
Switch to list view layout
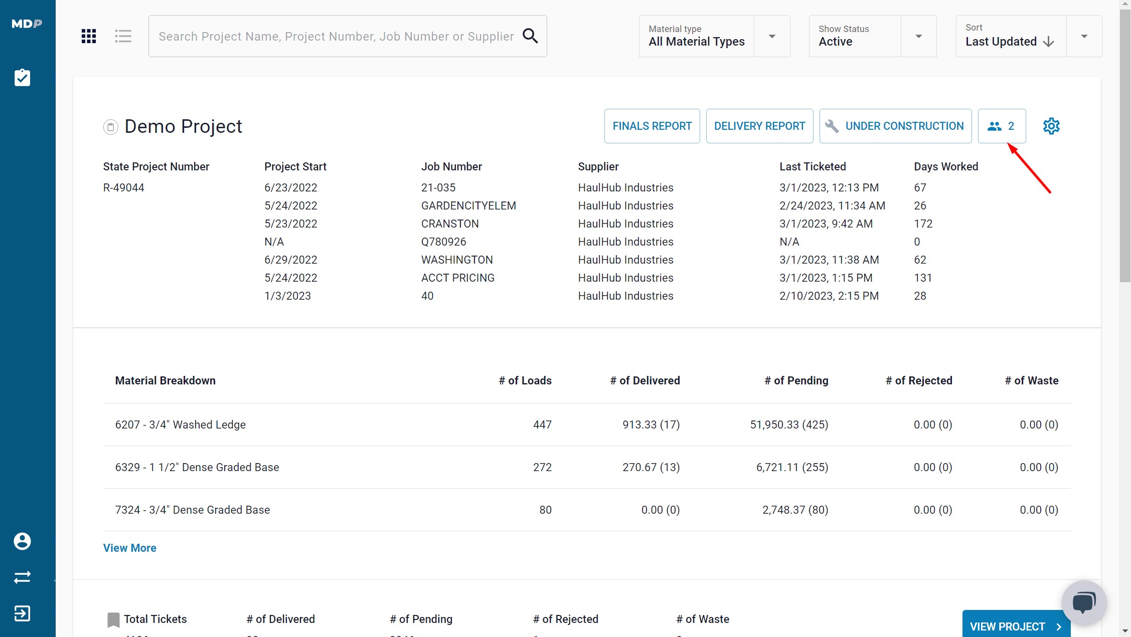tap(123, 36)
